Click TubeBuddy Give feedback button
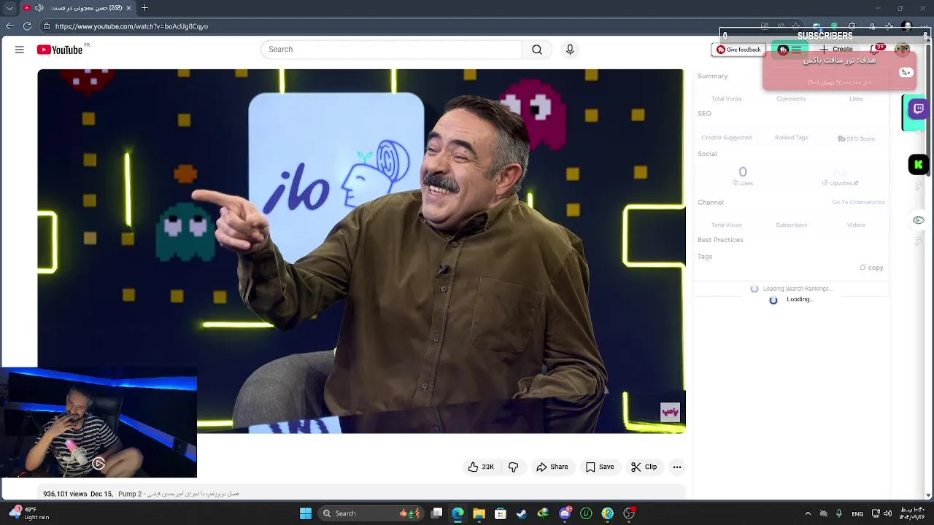 pos(738,50)
